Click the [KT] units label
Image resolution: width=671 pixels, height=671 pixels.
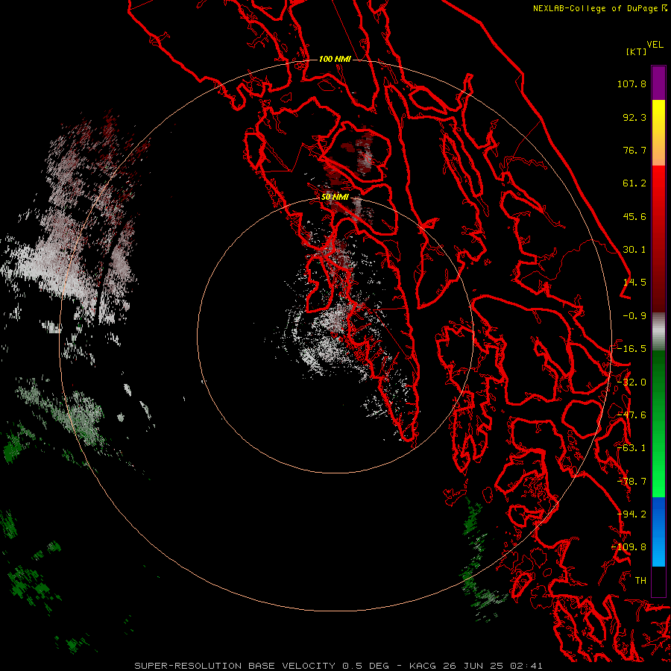click(x=637, y=51)
